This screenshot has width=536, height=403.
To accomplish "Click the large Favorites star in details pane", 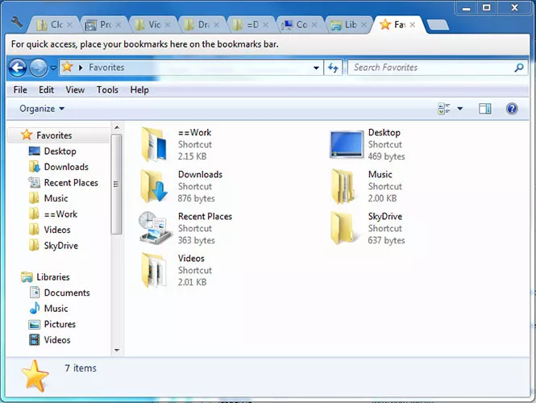I will pos(35,376).
